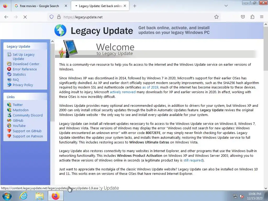
Task: Click the Privacy Policy info icon
Action: [x=9, y=85]
